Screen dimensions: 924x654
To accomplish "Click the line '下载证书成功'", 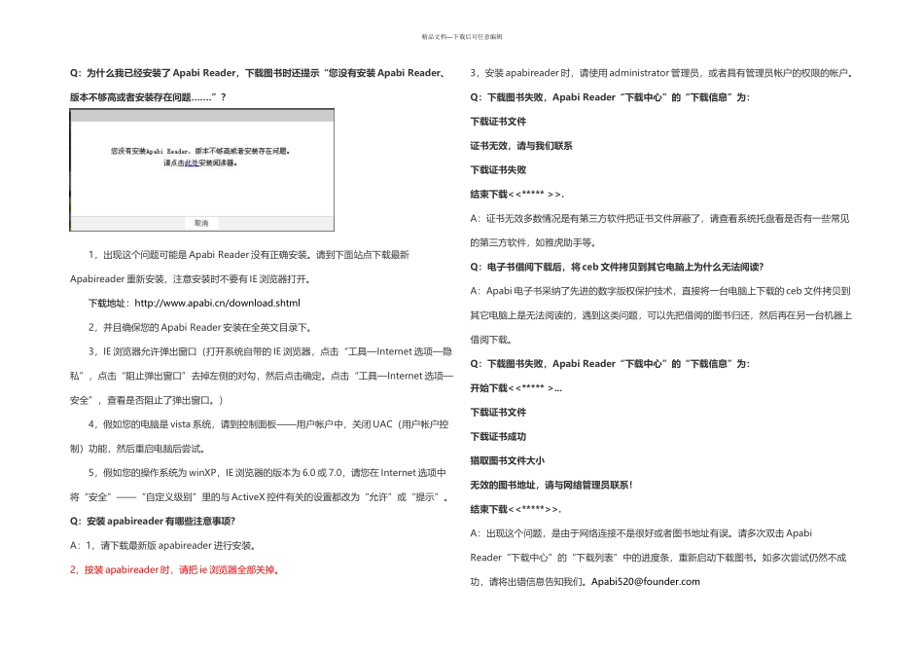I will click(498, 436).
